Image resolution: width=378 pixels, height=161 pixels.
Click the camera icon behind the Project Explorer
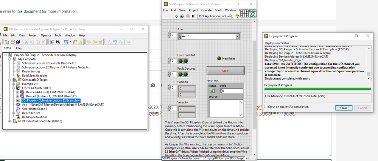pyautogui.click(x=152, y=85)
